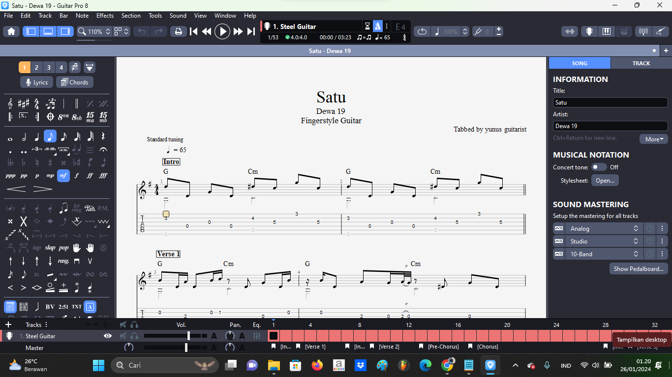Open the Tools menu
The image size is (672, 377).
pyautogui.click(x=155, y=16)
